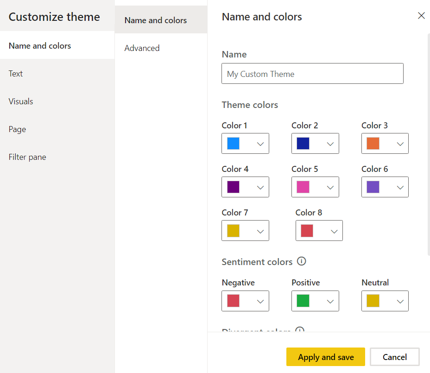Click the Positive sentiment green swatch
The width and height of the screenshot is (430, 373).
pos(303,301)
